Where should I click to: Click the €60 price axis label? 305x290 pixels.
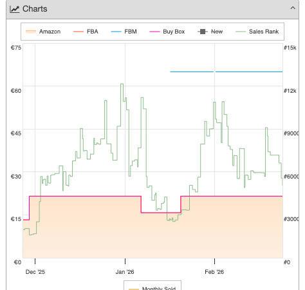click(16, 91)
